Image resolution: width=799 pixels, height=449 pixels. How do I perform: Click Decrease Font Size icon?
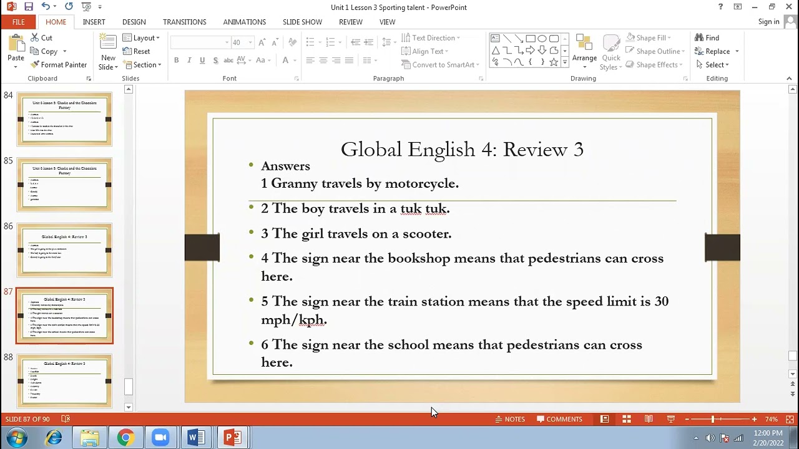click(275, 42)
